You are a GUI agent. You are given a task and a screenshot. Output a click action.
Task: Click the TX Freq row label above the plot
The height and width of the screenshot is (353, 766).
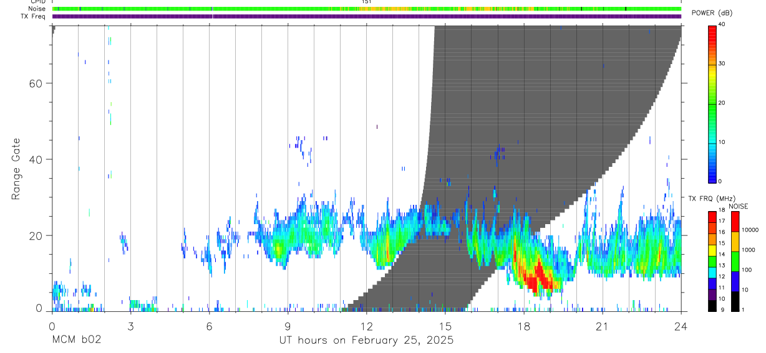(34, 16)
